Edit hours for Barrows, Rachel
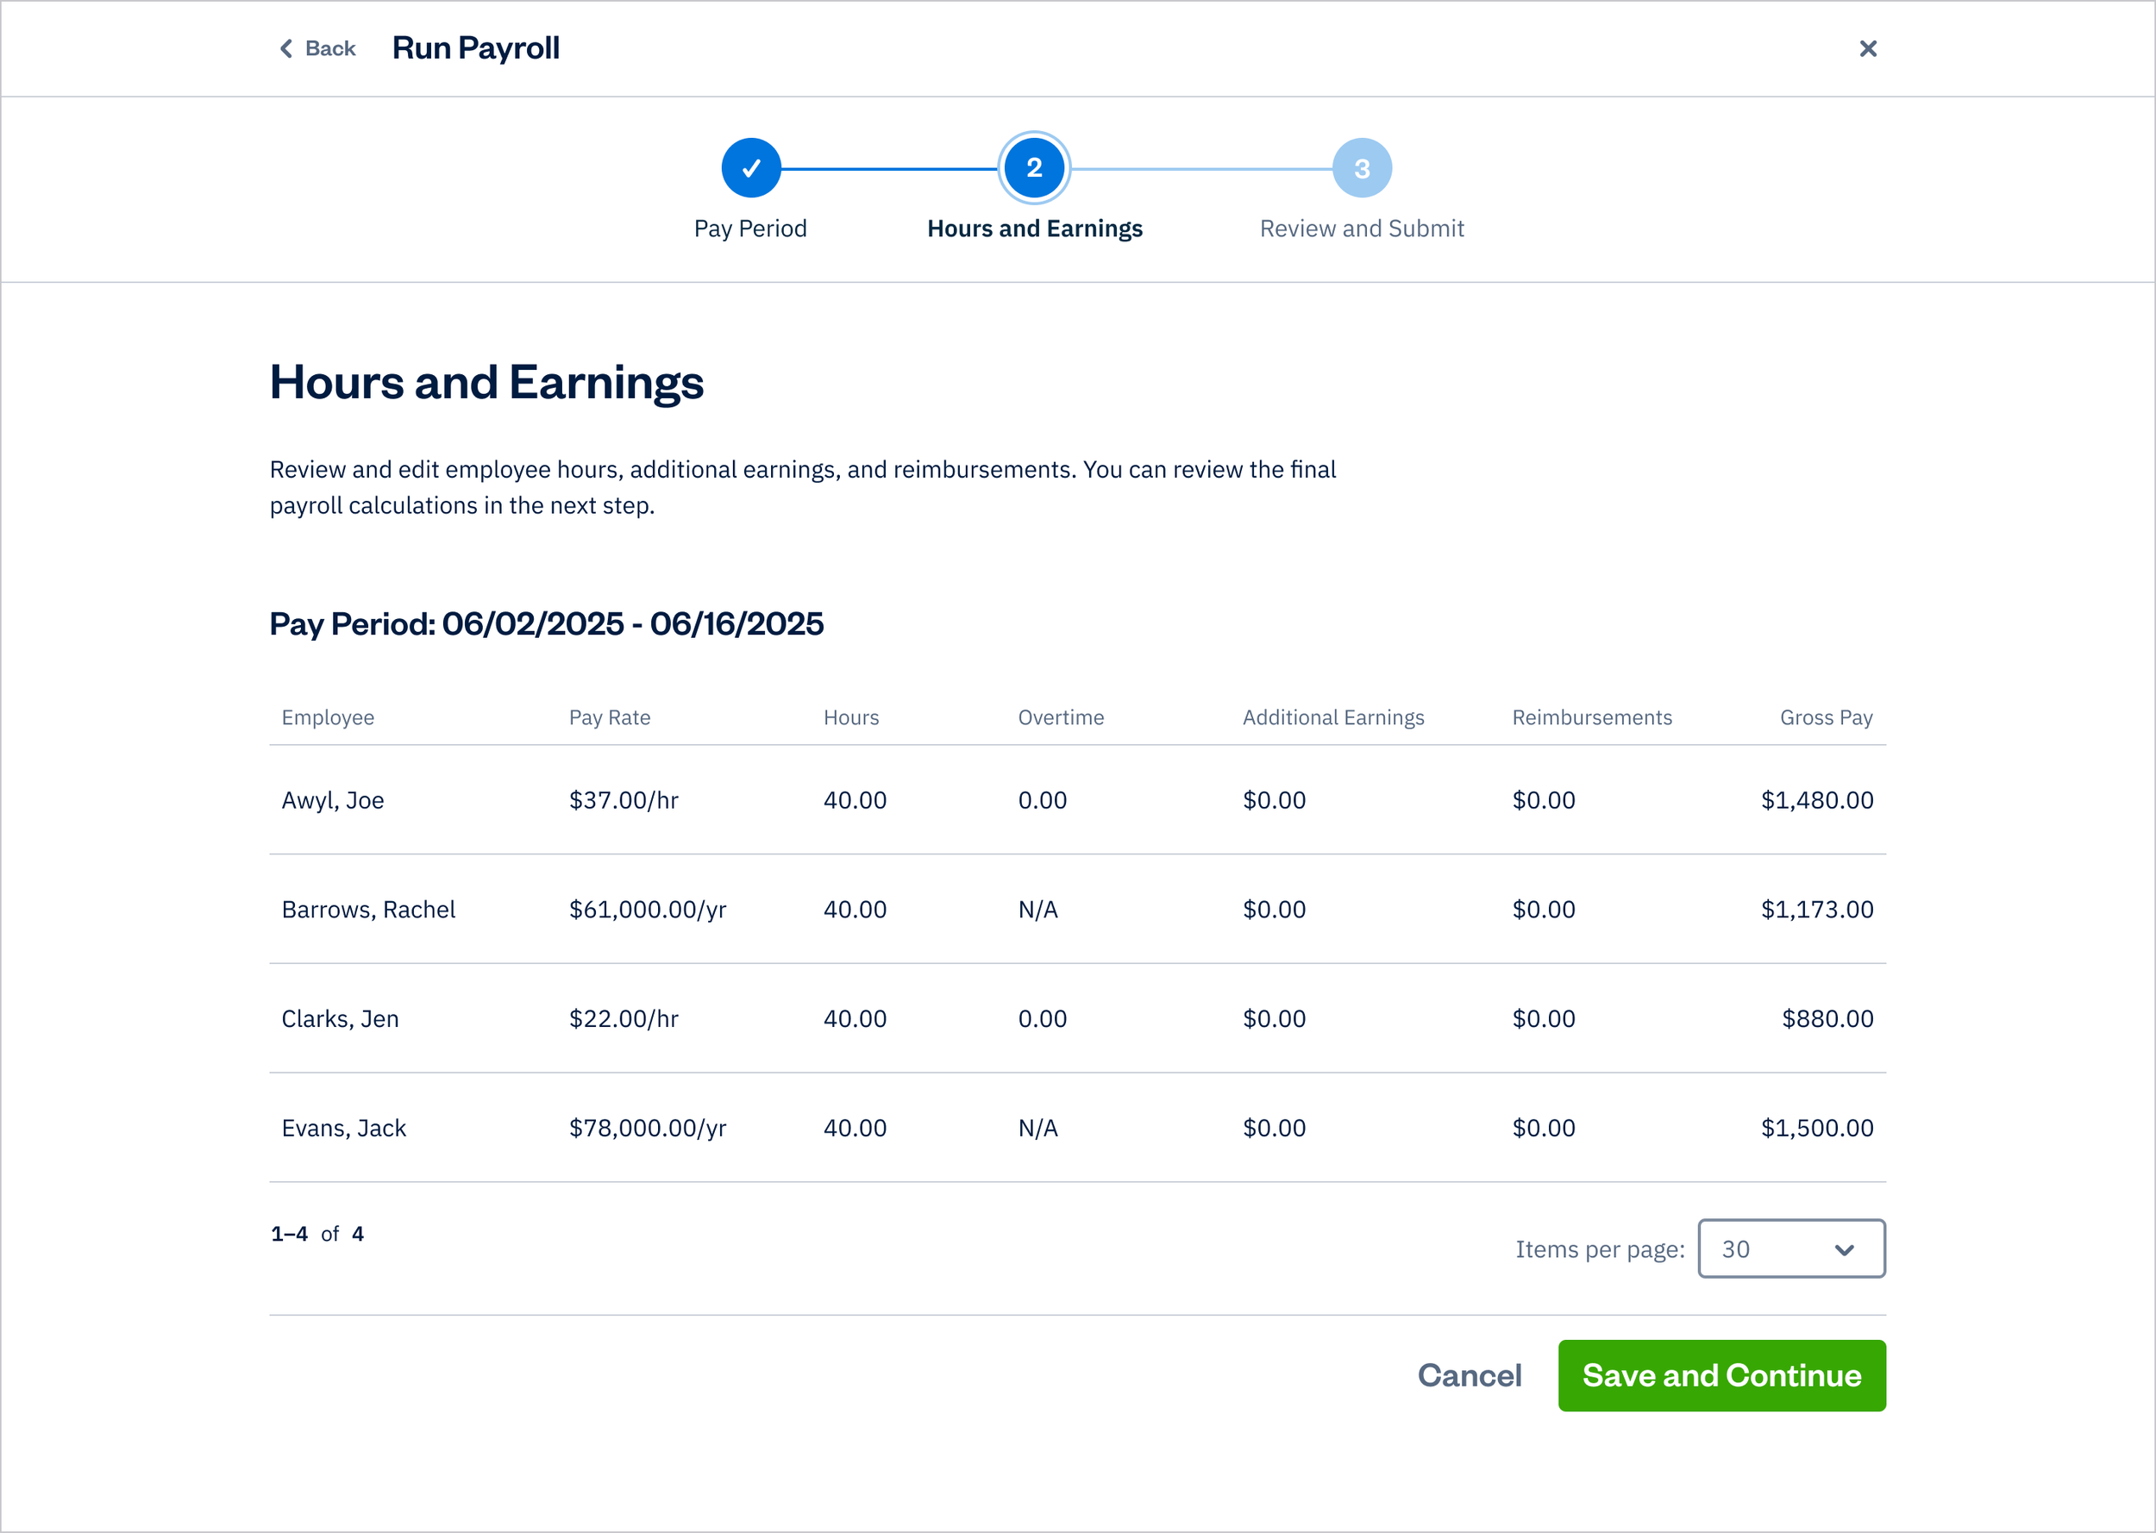Image resolution: width=2156 pixels, height=1533 pixels. [x=855, y=909]
